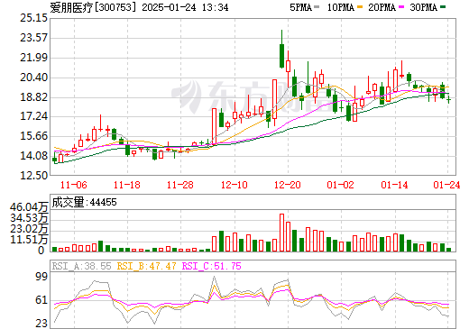Click the 11.51万 volume axis label
Screen dimensions: 469x329
[29, 240]
